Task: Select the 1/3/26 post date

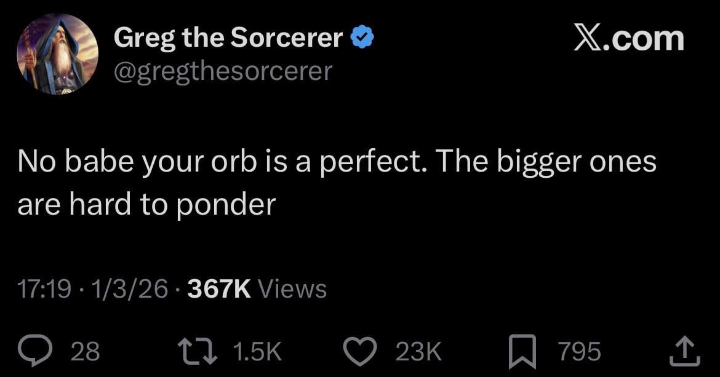Action: pyautogui.click(x=130, y=288)
